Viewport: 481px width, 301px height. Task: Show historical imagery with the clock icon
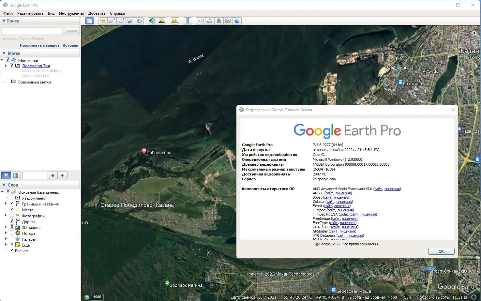[x=152, y=21]
